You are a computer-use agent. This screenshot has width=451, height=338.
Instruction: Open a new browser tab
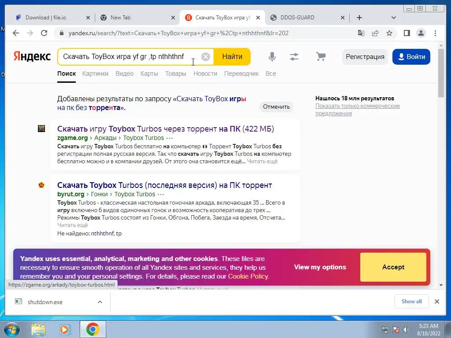[359, 18]
